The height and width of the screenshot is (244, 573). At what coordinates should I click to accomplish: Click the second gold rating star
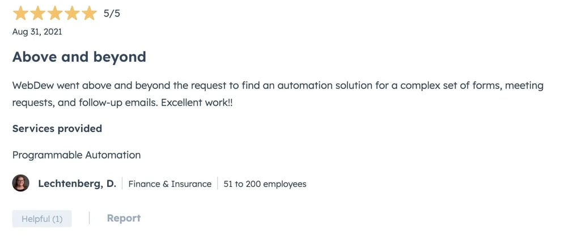pyautogui.click(x=37, y=14)
